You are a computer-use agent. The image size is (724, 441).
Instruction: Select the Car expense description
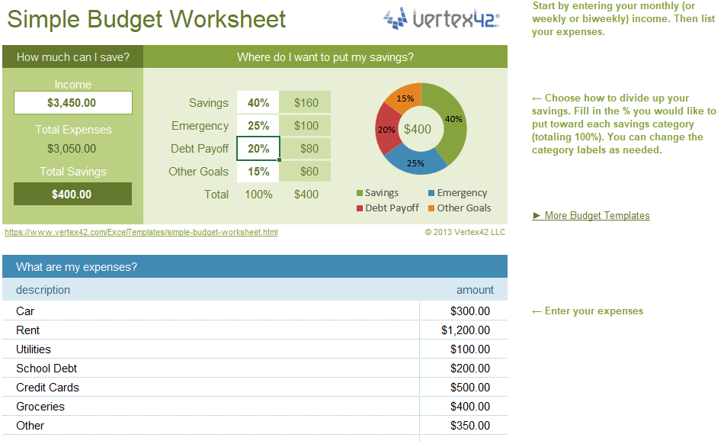(25, 311)
